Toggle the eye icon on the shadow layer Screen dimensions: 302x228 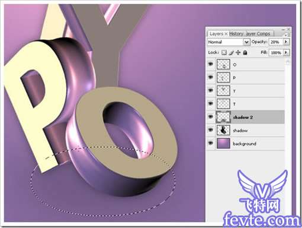tap(211, 130)
